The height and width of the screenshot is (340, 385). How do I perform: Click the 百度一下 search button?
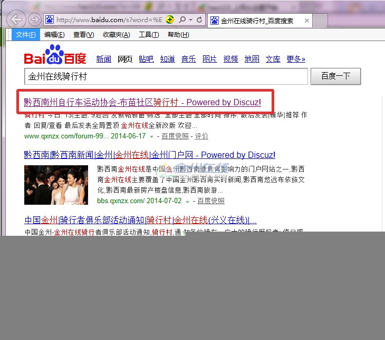[335, 76]
